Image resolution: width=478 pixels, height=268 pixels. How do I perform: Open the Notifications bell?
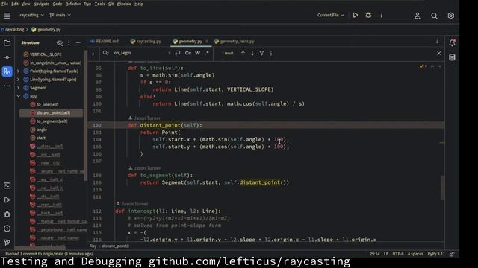coord(452,43)
